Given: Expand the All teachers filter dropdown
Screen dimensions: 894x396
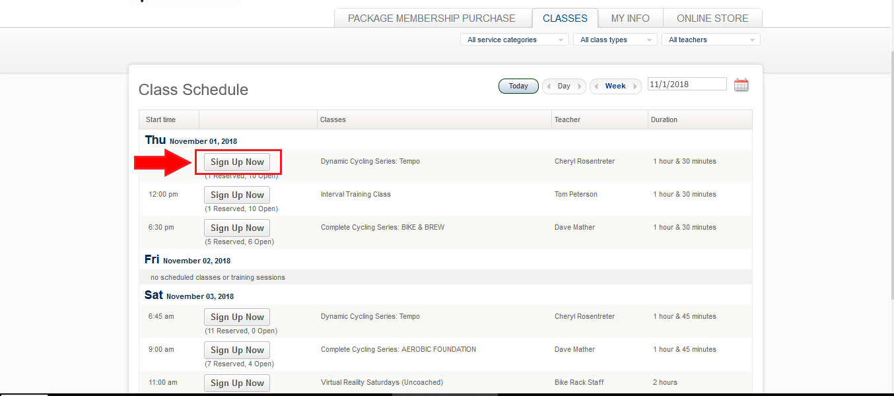Looking at the screenshot, I should coord(710,40).
